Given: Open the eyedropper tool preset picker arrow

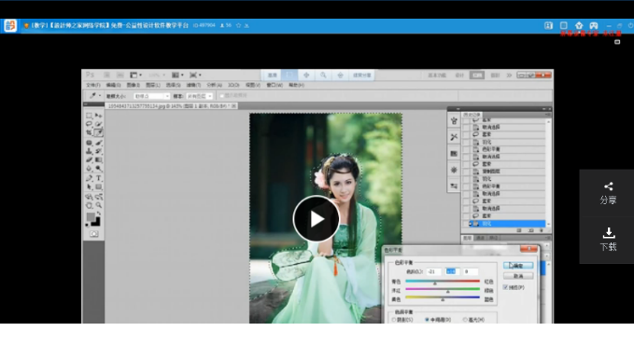Looking at the screenshot, I should (100, 96).
